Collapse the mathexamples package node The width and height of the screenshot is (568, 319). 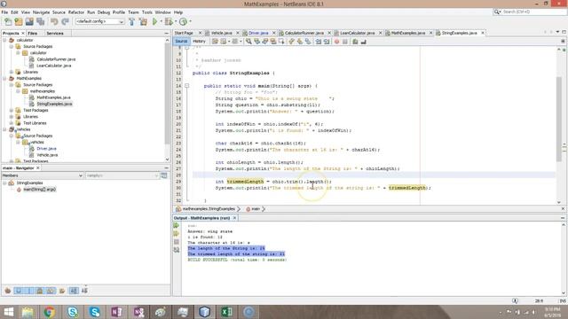tap(18, 91)
